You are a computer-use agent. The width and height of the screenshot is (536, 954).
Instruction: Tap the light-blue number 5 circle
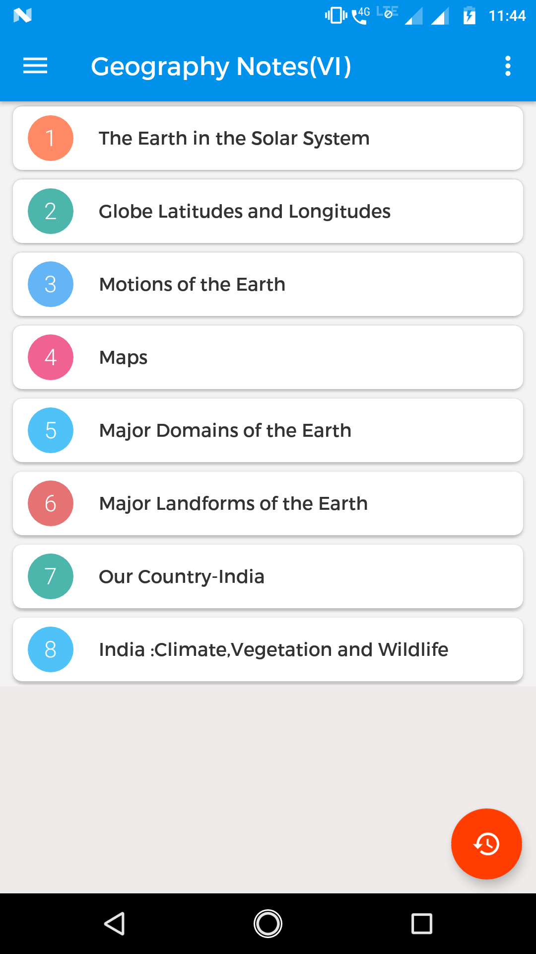(x=51, y=430)
